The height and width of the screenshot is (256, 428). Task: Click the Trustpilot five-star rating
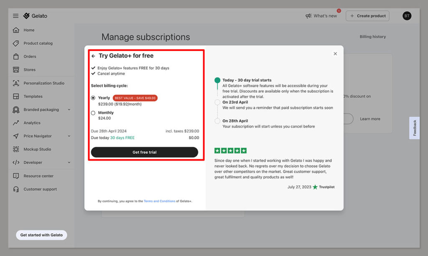tap(230, 151)
